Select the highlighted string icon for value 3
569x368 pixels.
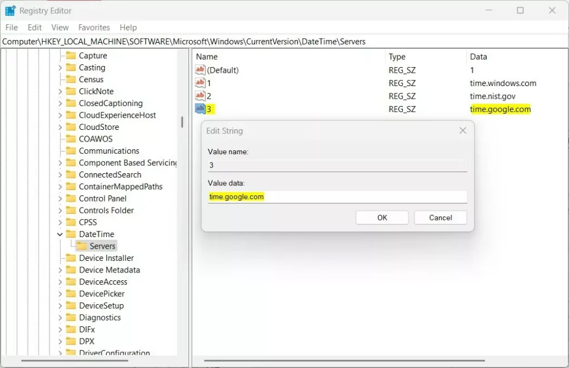[200, 109]
